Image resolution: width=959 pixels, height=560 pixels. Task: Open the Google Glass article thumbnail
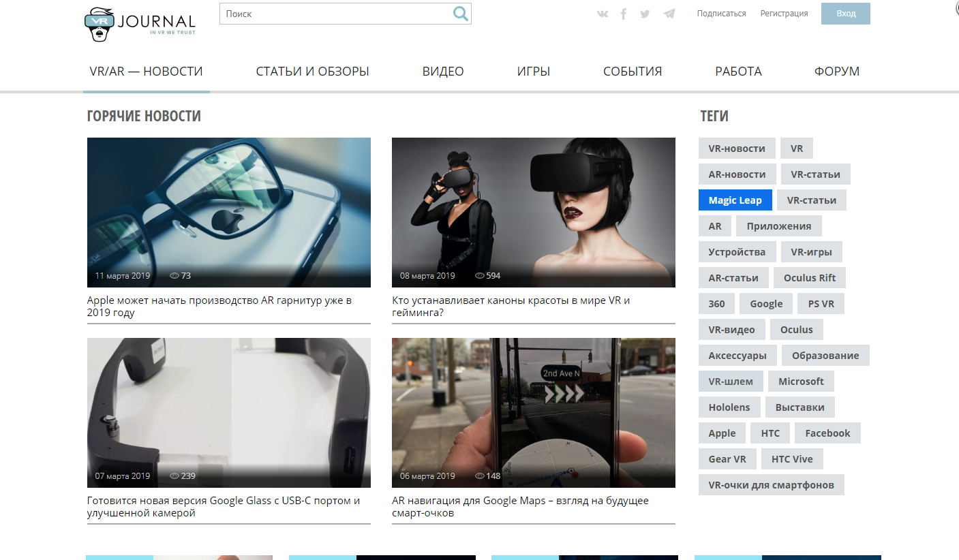click(x=229, y=413)
